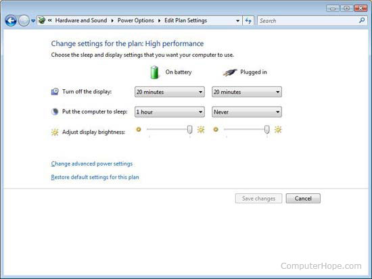Go back with the blue Back arrow
Viewport: 372px width, 279px height.
11,21
